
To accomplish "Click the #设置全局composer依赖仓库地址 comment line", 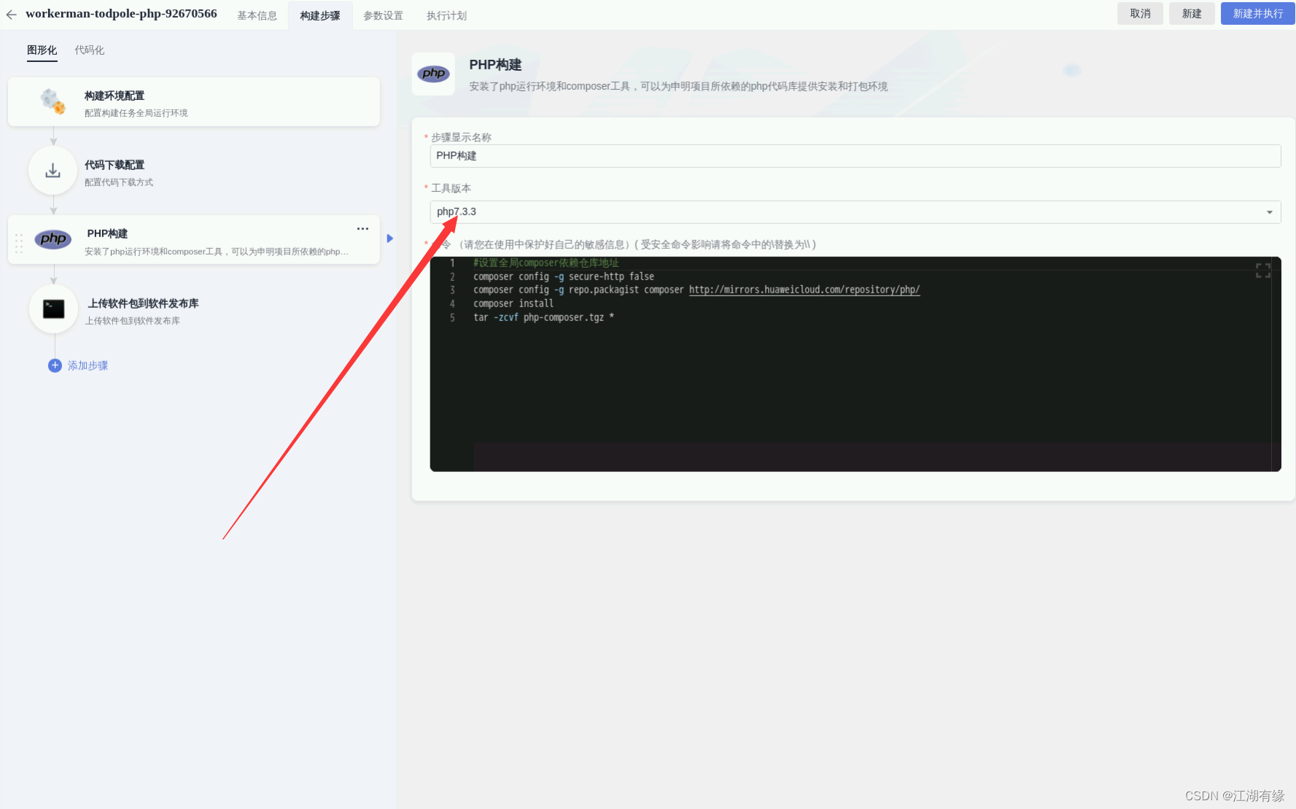I will [546, 263].
